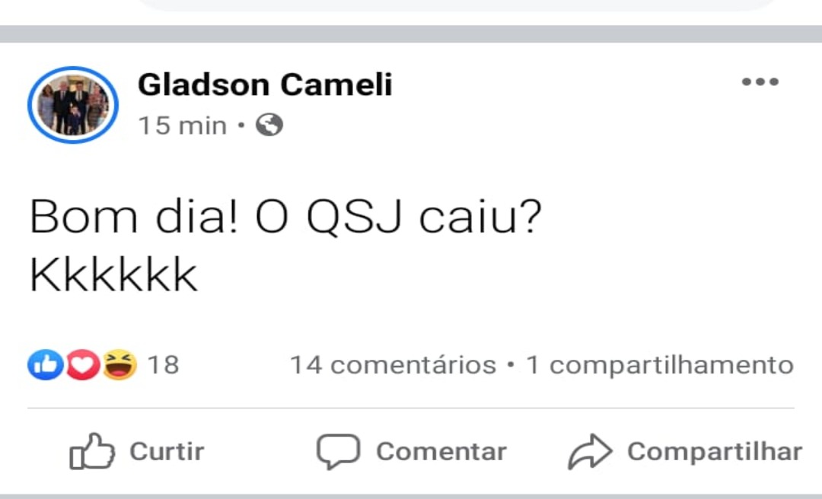The width and height of the screenshot is (822, 499).
Task: Click the globe public audience icon
Action: pyautogui.click(x=269, y=126)
